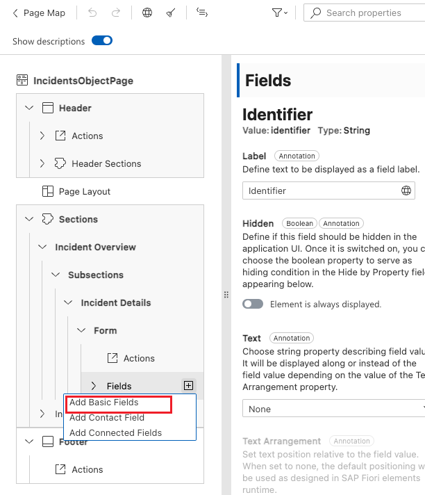
Task: Open the Text property dropdown showing None
Action: click(x=333, y=409)
